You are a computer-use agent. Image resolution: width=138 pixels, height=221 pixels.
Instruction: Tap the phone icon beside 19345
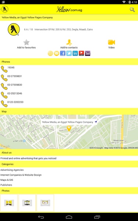[4, 69]
